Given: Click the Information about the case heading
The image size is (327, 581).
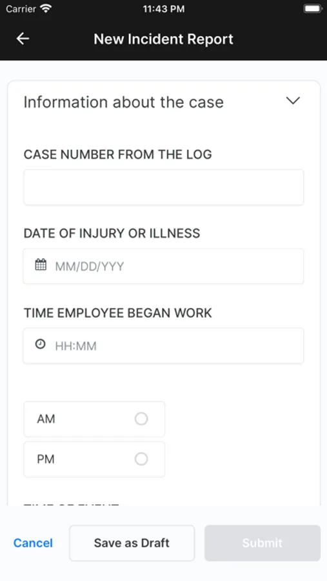Looking at the screenshot, I should [x=124, y=102].
